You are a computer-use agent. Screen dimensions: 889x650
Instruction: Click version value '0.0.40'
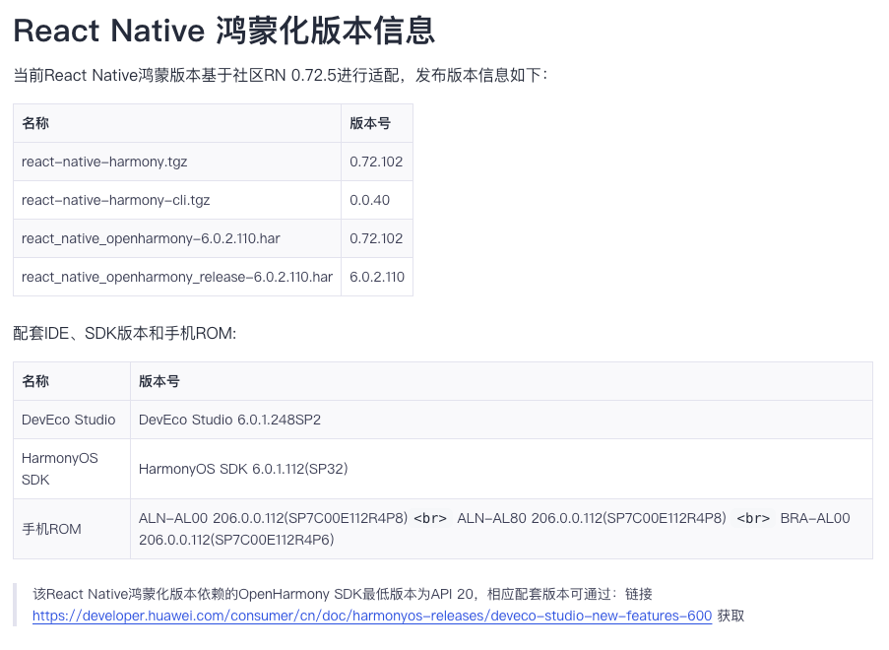click(x=369, y=200)
